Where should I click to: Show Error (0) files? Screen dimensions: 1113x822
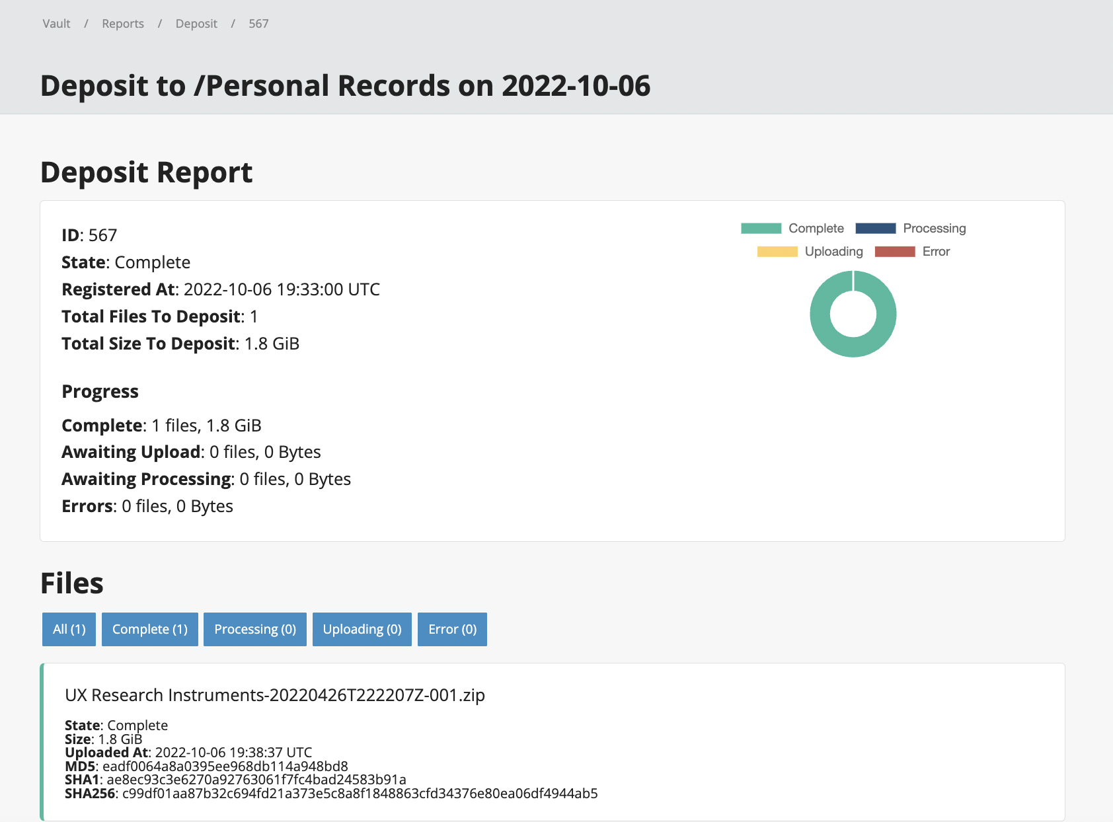click(x=452, y=629)
